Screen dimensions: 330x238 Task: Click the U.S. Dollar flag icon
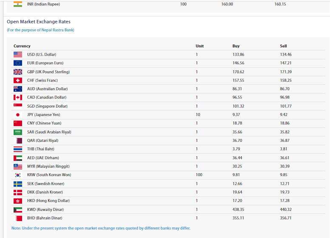click(x=18, y=55)
